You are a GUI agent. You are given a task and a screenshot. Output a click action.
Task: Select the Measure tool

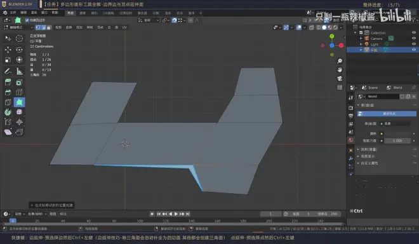[19, 71]
